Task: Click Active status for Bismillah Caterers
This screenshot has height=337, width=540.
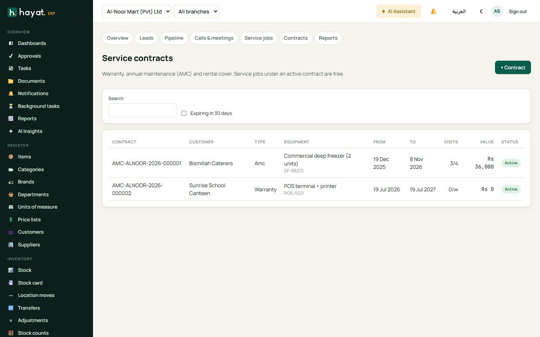Action: (511, 163)
